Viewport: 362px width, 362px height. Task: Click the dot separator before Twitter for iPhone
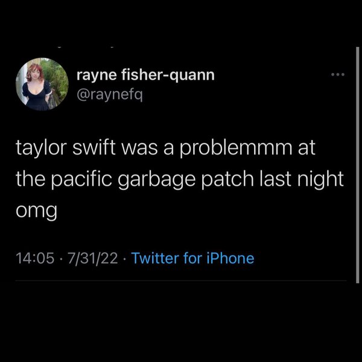pyautogui.click(x=125, y=259)
